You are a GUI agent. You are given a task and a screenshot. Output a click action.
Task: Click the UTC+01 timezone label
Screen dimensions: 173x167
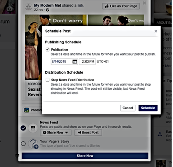(103, 61)
